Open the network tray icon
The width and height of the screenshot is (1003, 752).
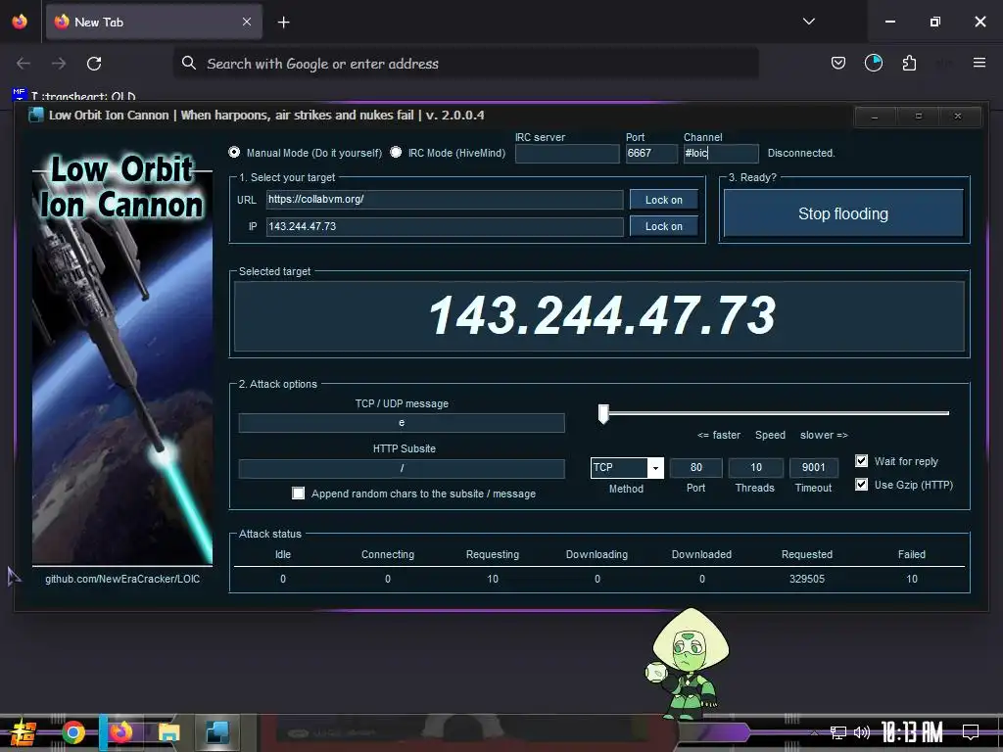tap(838, 732)
